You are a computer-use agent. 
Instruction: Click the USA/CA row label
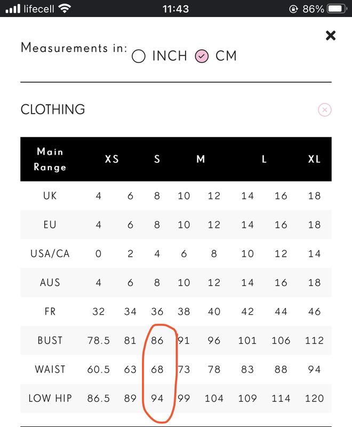pos(50,254)
